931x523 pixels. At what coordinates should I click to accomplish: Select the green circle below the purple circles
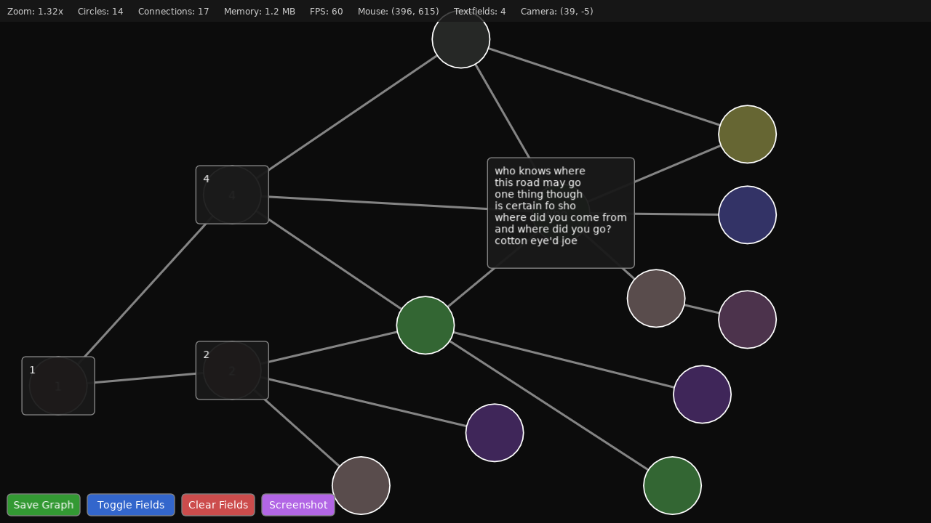[x=673, y=486]
